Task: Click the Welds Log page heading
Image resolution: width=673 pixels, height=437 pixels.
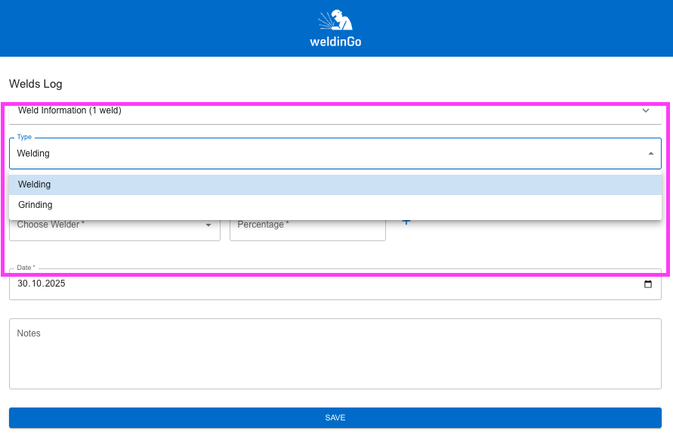Action: (36, 84)
